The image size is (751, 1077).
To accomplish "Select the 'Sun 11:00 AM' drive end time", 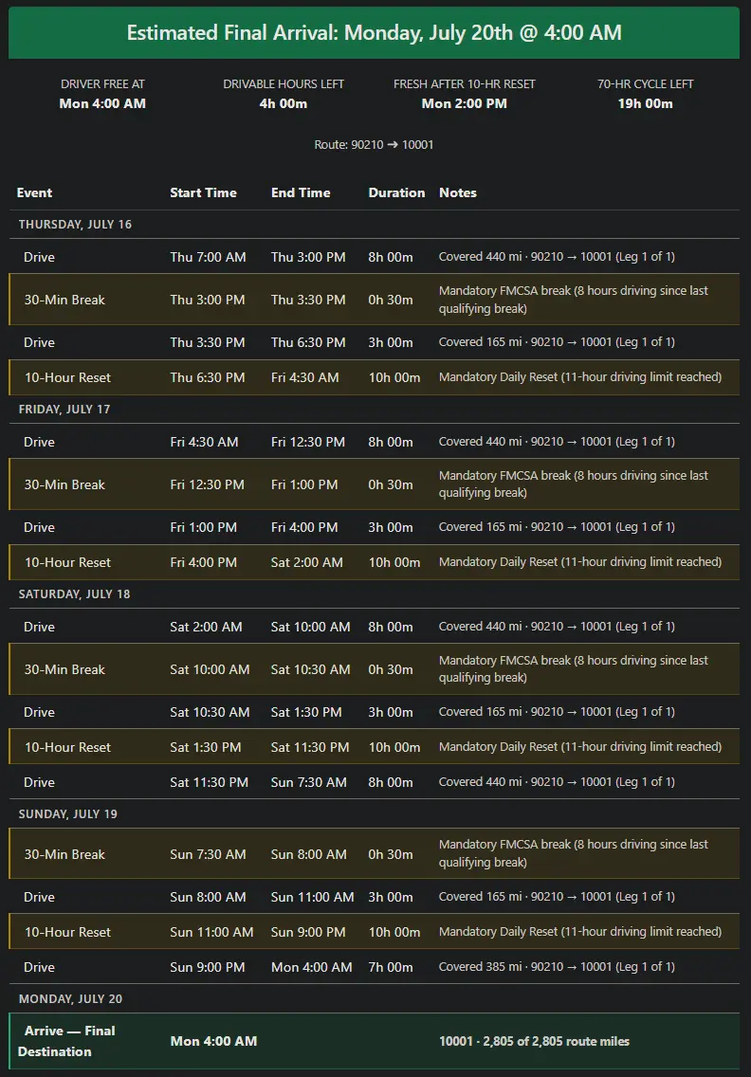I will 313,896.
